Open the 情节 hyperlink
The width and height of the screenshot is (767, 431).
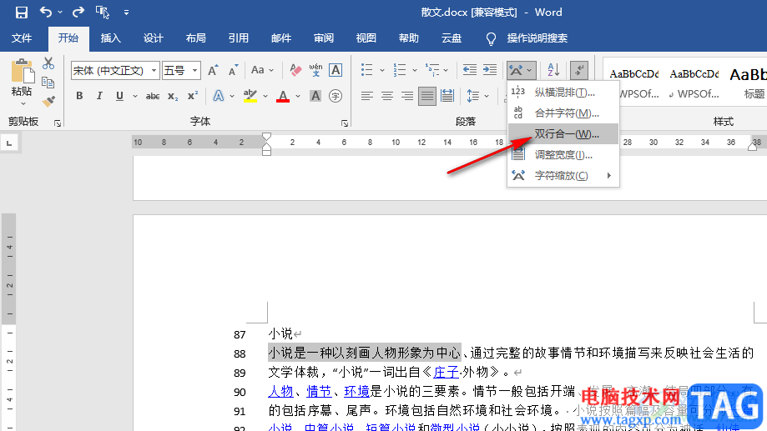319,392
